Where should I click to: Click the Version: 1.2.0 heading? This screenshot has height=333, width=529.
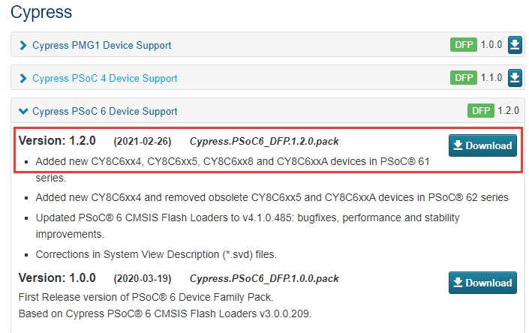[x=57, y=141]
